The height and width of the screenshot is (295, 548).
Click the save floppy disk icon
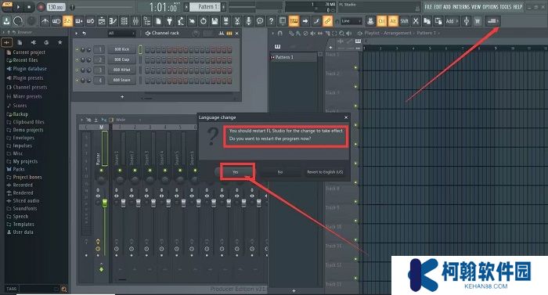pos(215,21)
